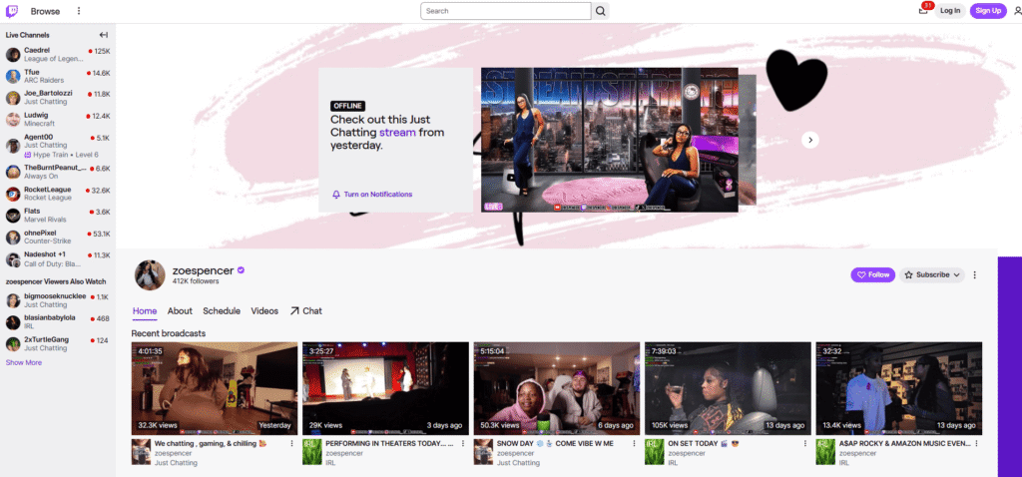
Task: Click zoespencer's profile picture
Action: (150, 275)
